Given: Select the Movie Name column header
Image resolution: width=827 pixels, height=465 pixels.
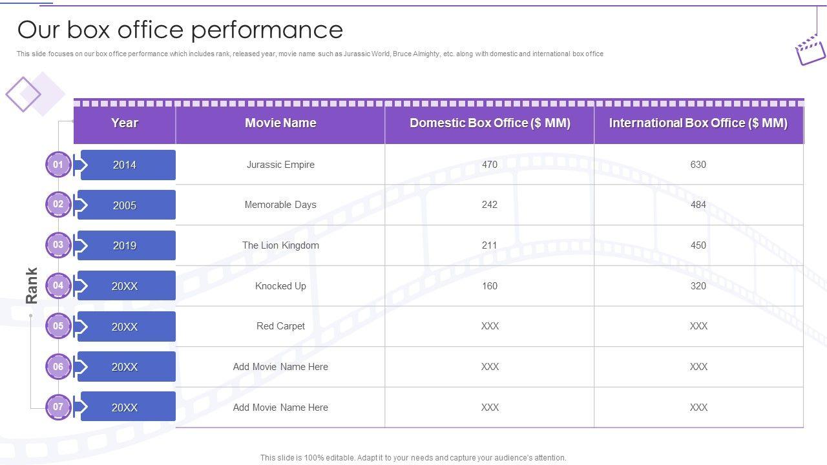Looking at the screenshot, I should (280, 123).
